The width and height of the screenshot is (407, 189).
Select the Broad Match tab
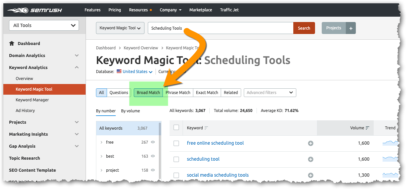click(x=148, y=93)
